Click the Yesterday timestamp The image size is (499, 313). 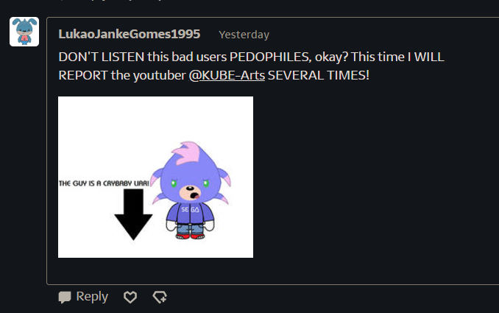pos(244,35)
